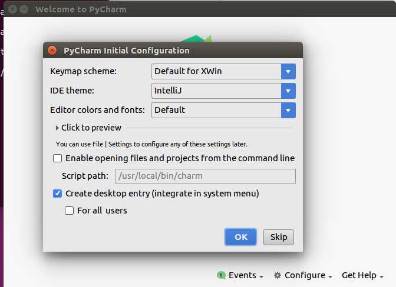Open the Configure menu in Welcome window
Screen dimensions: 396x287
pos(303,275)
